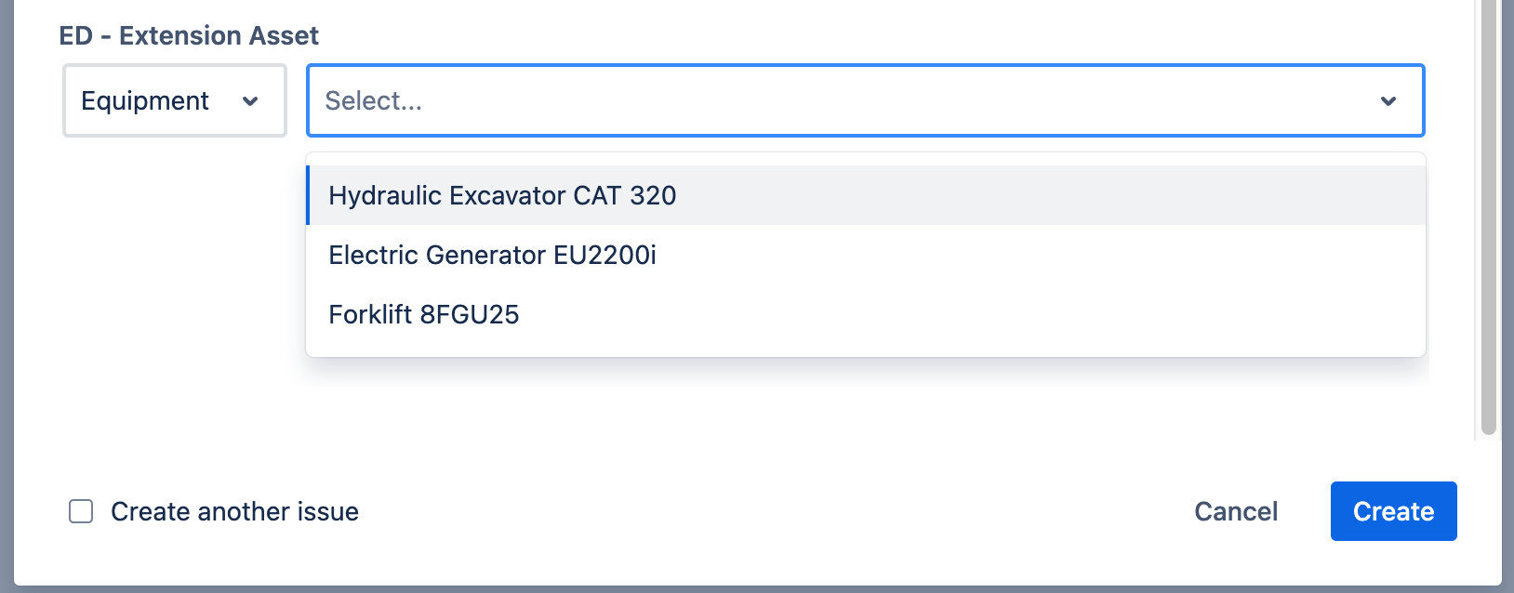The image size is (1514, 593).
Task: Cancel the issue creation dialog
Action: click(1235, 511)
